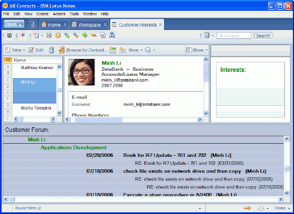Click the orange pencil ruler icon
The image size is (294, 214).
click(94, 35)
